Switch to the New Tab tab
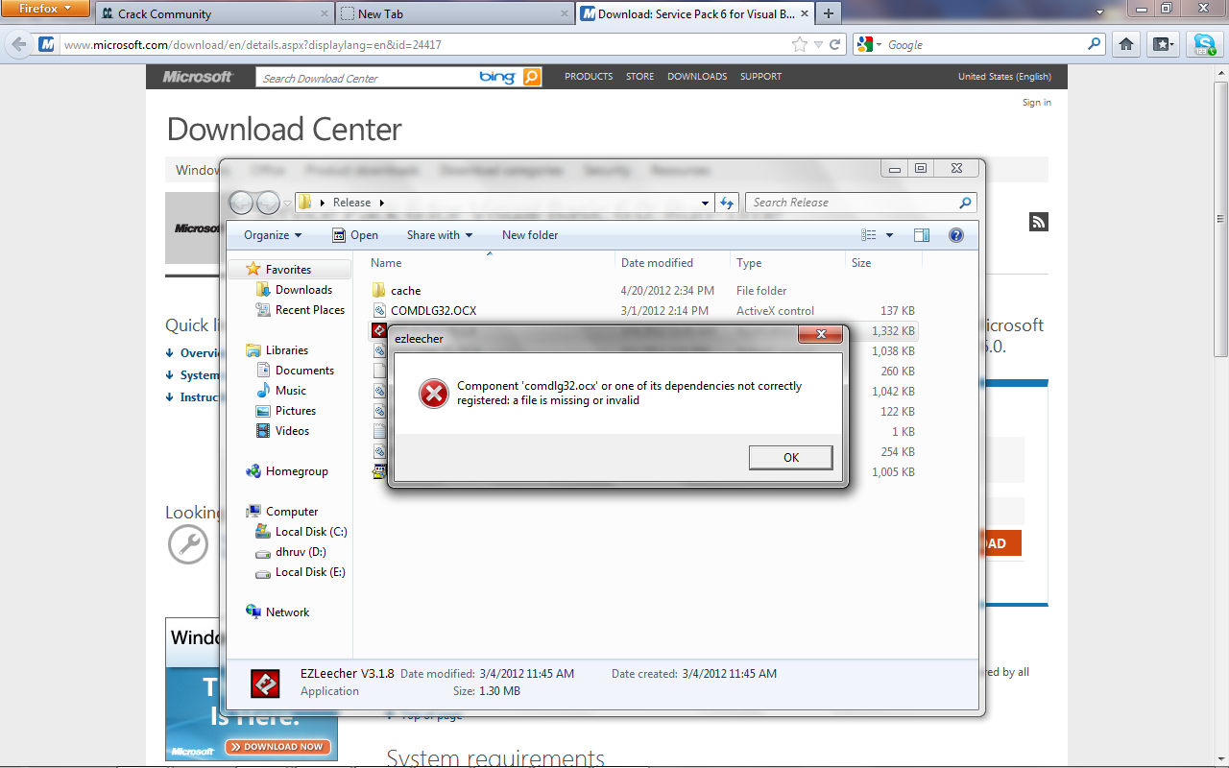1229x768 pixels. pos(454,13)
